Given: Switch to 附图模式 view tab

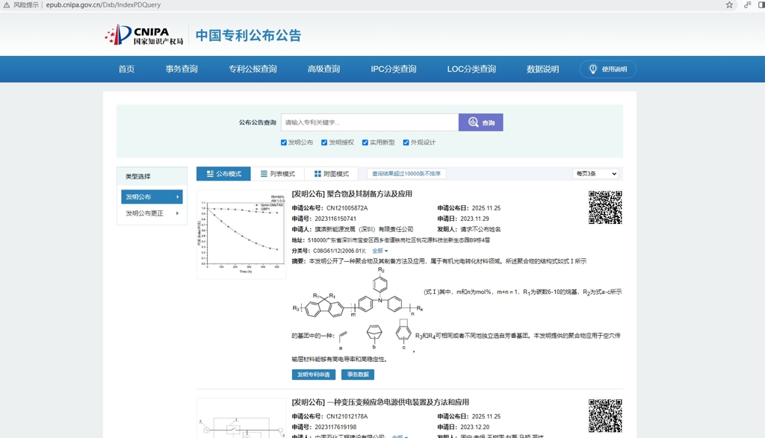Looking at the screenshot, I should pos(331,174).
